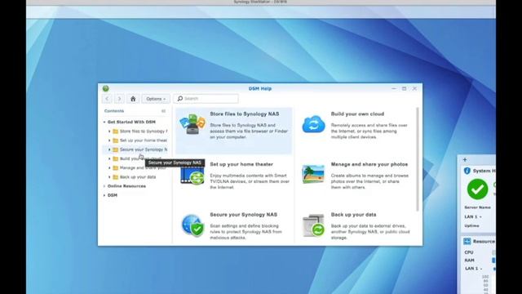The width and height of the screenshot is (522, 294).
Task: Select Back up your data tree item
Action: coord(138,177)
